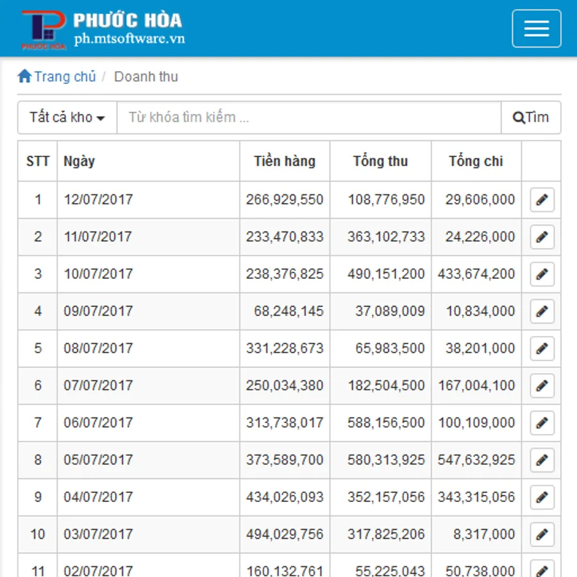The height and width of the screenshot is (577, 577).
Task: Open the hamburger navigation menu
Action: 536,29
